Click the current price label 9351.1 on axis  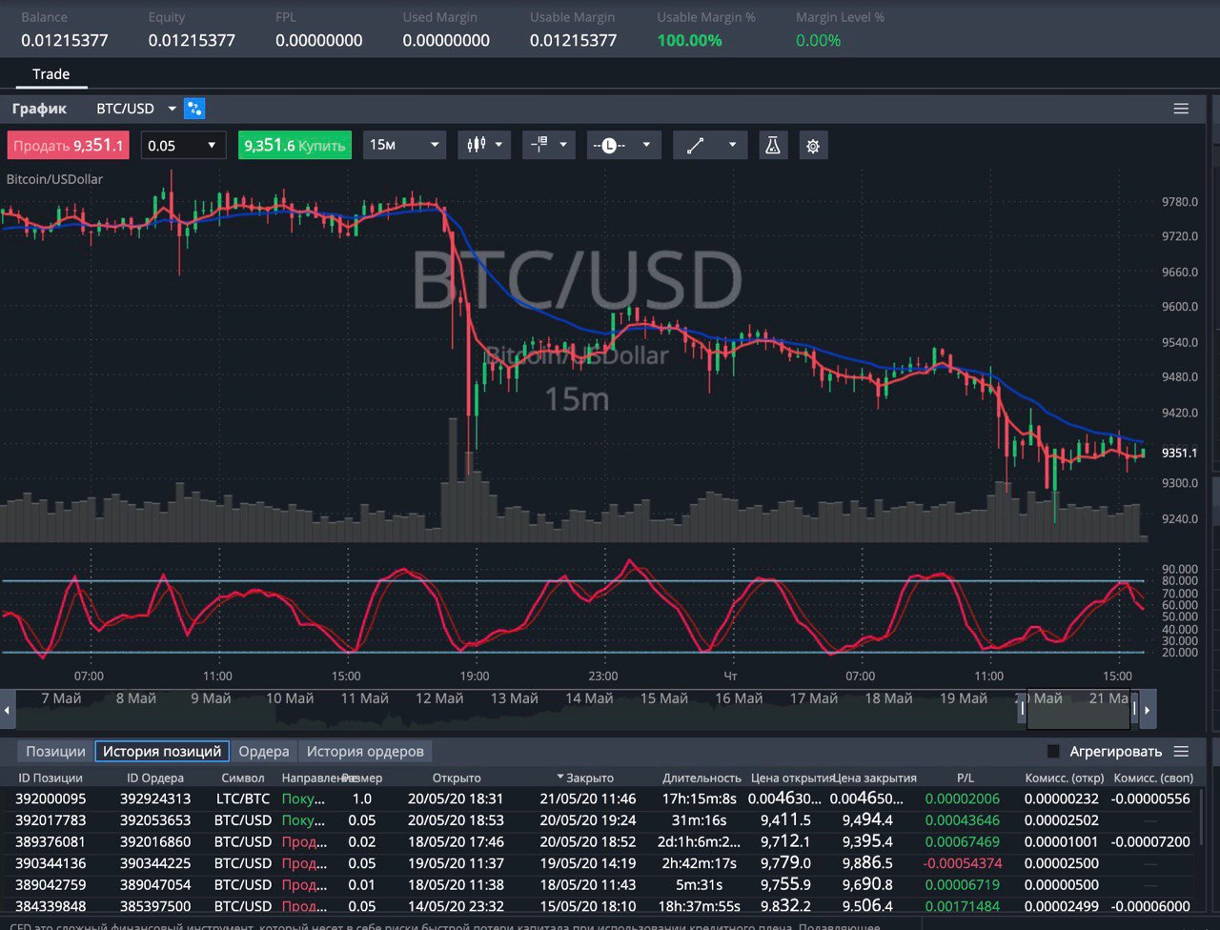coord(1180,453)
